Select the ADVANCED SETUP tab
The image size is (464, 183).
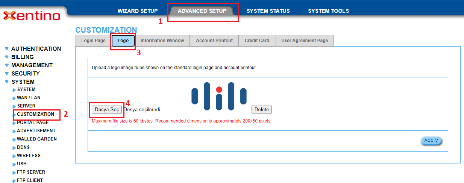[202, 11]
